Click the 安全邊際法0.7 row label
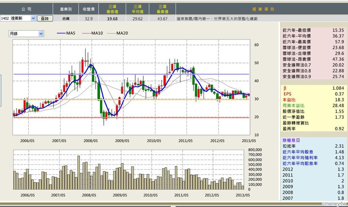 click(x=297, y=65)
